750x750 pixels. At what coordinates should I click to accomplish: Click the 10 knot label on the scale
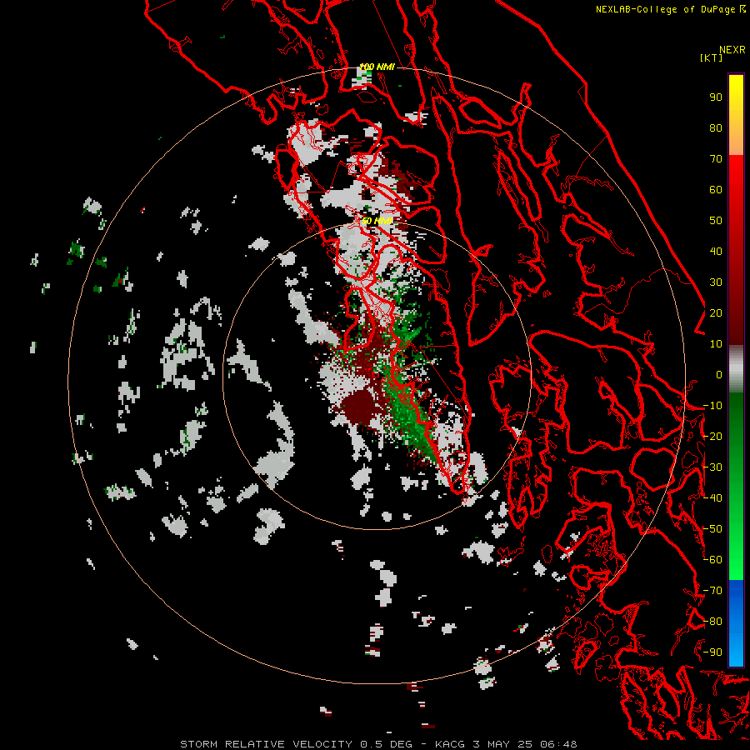coord(716,344)
